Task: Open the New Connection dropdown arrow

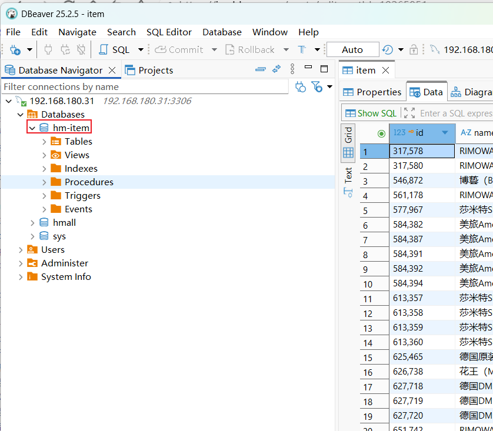Action: tap(29, 49)
